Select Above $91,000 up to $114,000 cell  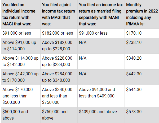(21, 46)
